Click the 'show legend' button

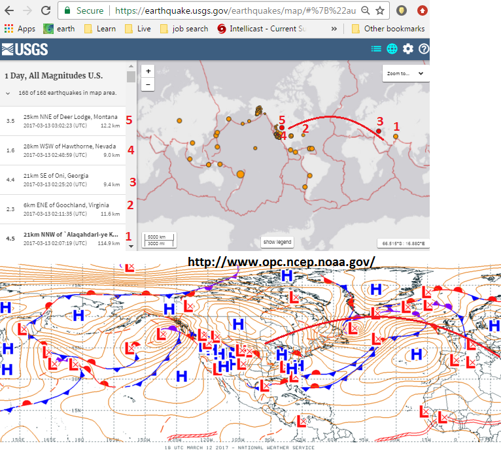click(x=277, y=242)
